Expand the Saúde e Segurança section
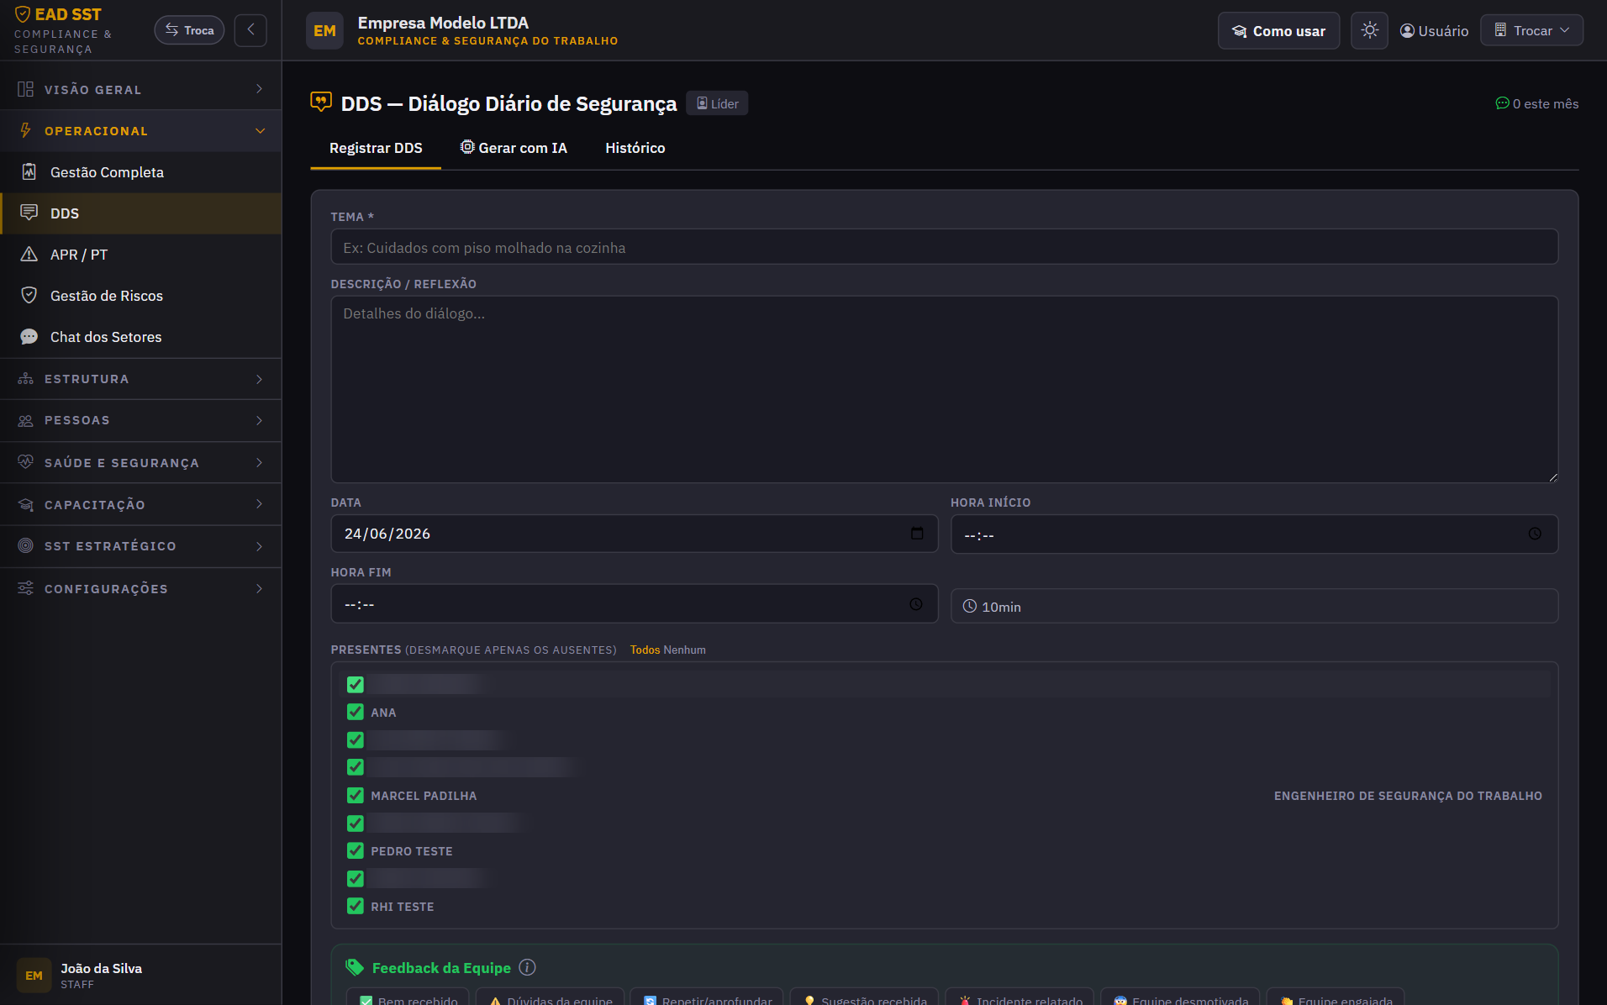Viewport: 1607px width, 1005px height. tap(140, 463)
